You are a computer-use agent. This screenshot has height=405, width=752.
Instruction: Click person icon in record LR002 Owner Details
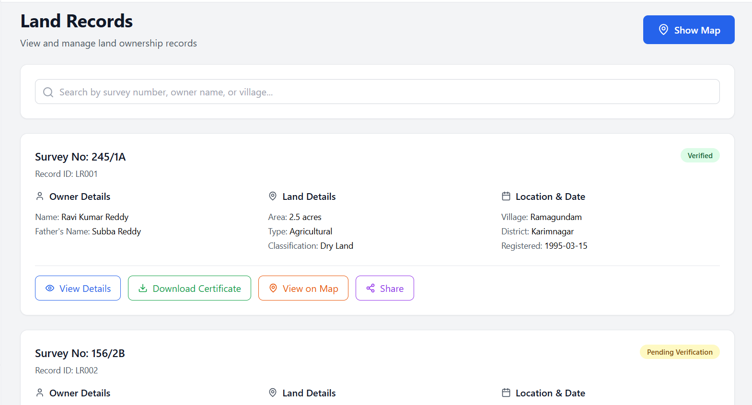(40, 393)
